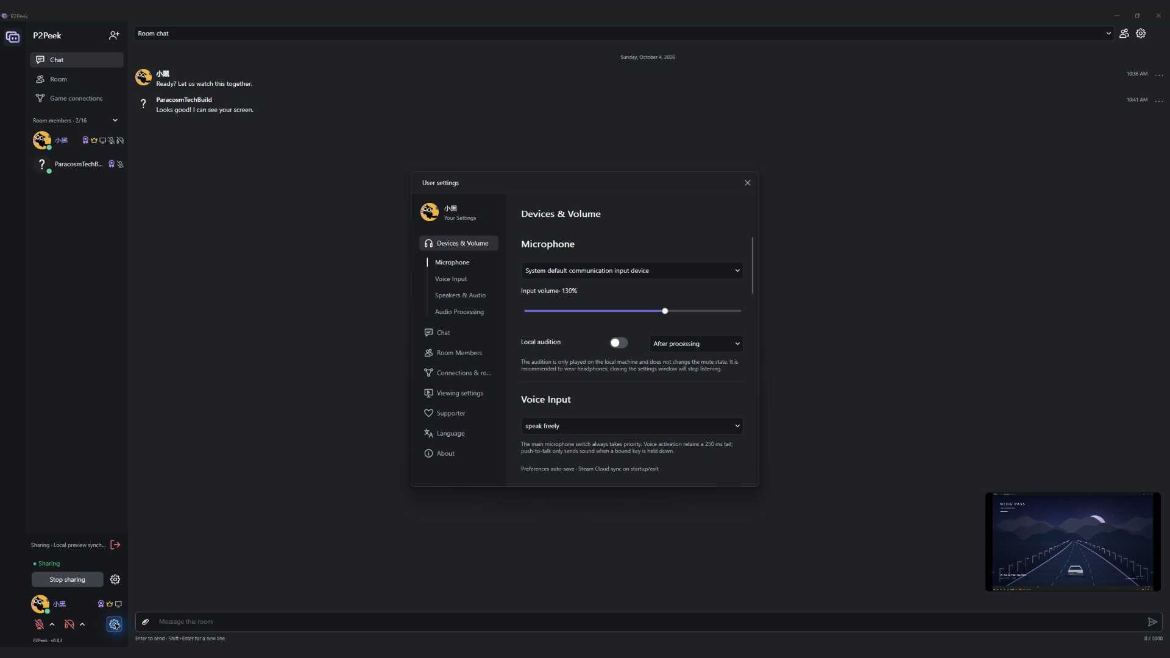The image size is (1170, 658).
Task: Open the more options dots for the 10:41 AM message
Action: click(1159, 101)
